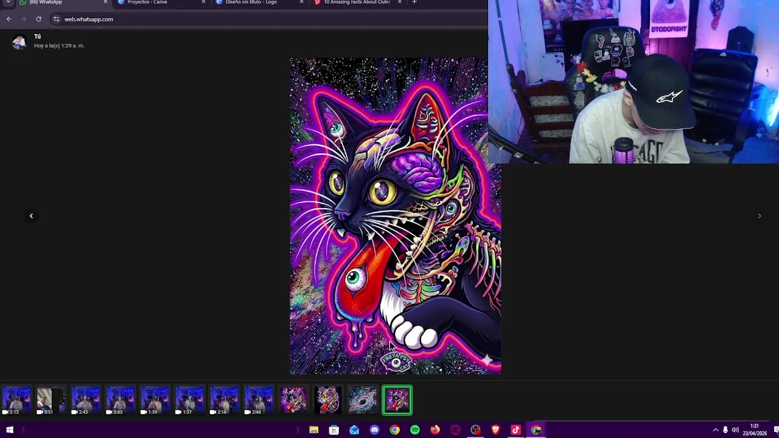779x438 pixels.
Task: Open Discord from the taskbar
Action: [374, 430]
